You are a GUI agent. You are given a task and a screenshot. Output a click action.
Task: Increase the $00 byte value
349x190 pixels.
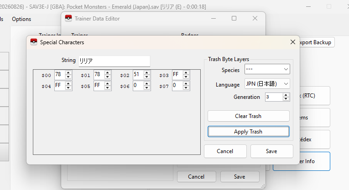coord(68,72)
